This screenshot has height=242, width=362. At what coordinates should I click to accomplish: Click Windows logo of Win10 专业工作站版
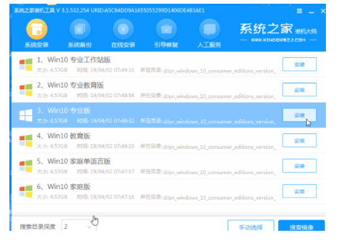26,65
